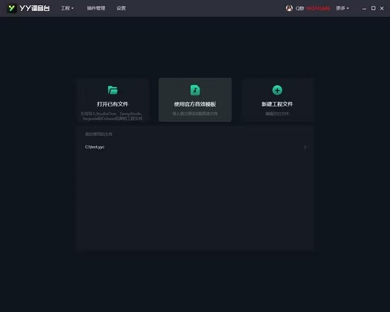Click the 使用官方音效模板 label
Viewport: 390px width, 312px height.
195,104
